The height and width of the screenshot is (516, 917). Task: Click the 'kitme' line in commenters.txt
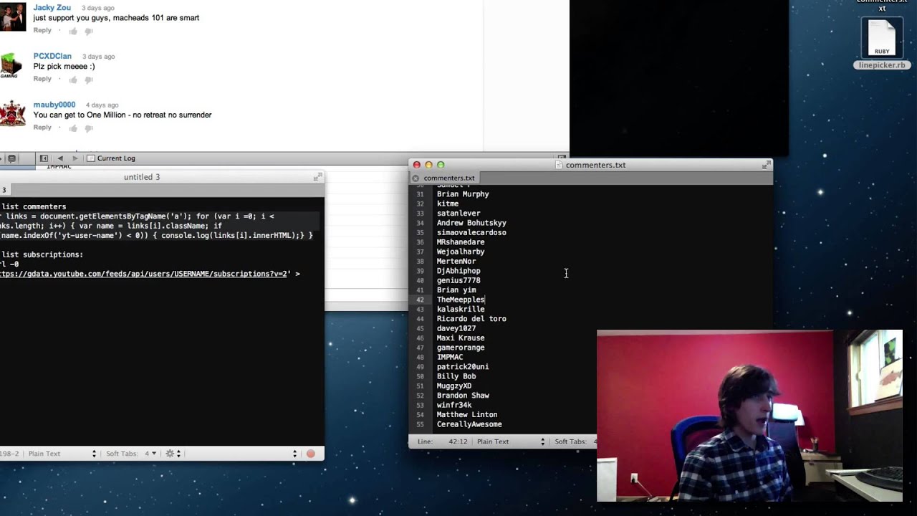point(448,204)
